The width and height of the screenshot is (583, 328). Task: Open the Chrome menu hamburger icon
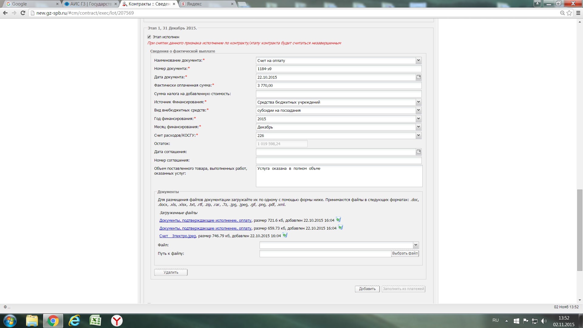[578, 13]
